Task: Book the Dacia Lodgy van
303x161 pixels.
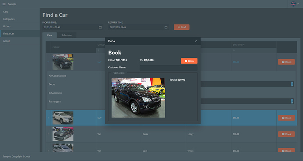Action: click(286, 134)
